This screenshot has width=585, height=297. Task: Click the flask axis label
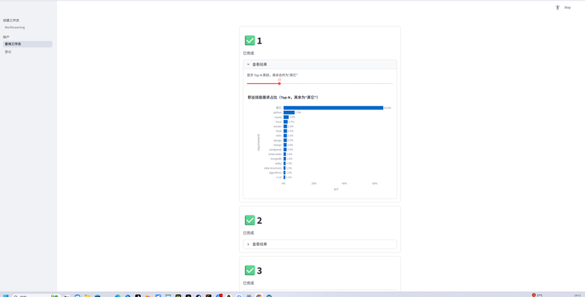pos(279,131)
